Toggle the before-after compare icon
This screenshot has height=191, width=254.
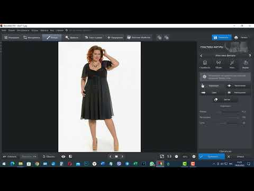tap(70, 157)
